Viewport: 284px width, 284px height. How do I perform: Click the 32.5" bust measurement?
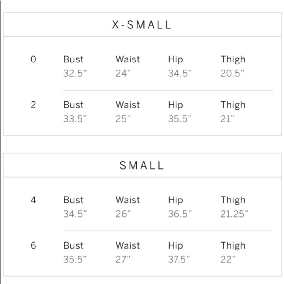[75, 74]
